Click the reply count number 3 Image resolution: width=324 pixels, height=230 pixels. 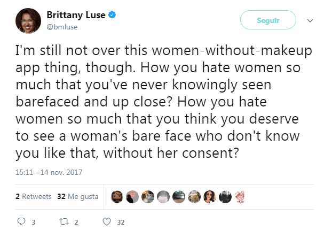pos(34,222)
